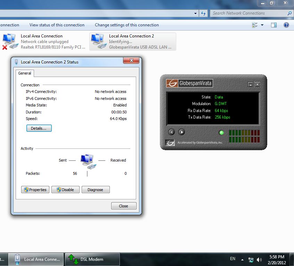Click IPv4 Connectivity No network access value

point(111,92)
